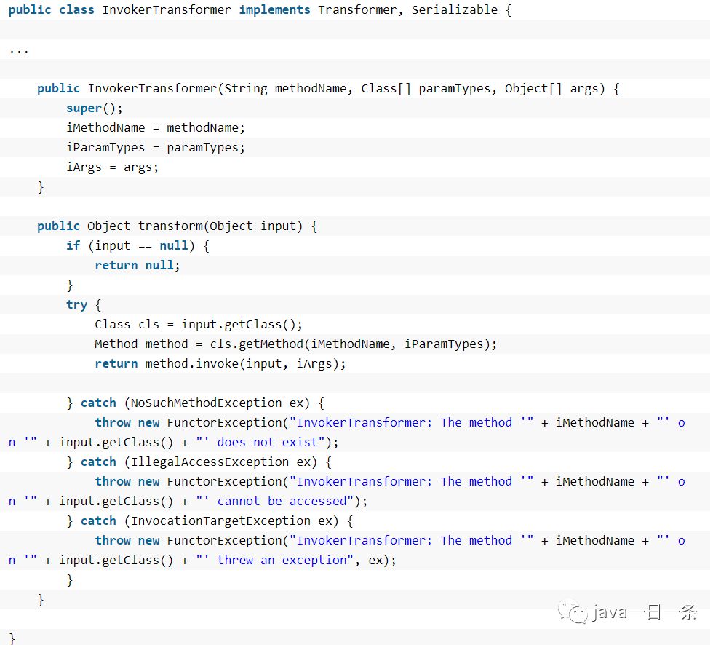Click the 'cannot be accessed' string text
Viewport: 721px width, 645px height.
pyautogui.click(x=282, y=501)
